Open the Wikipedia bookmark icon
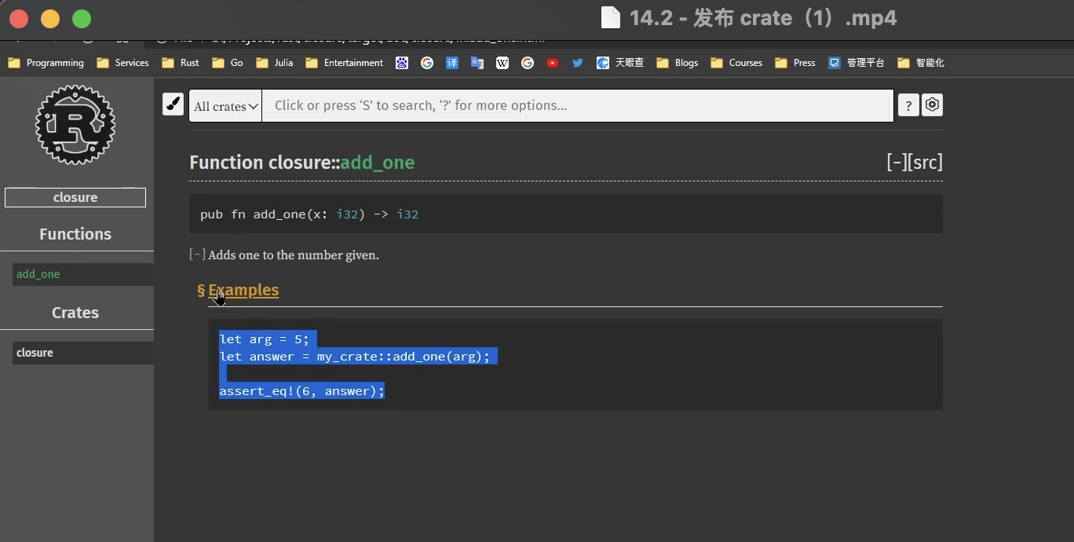 click(x=502, y=63)
